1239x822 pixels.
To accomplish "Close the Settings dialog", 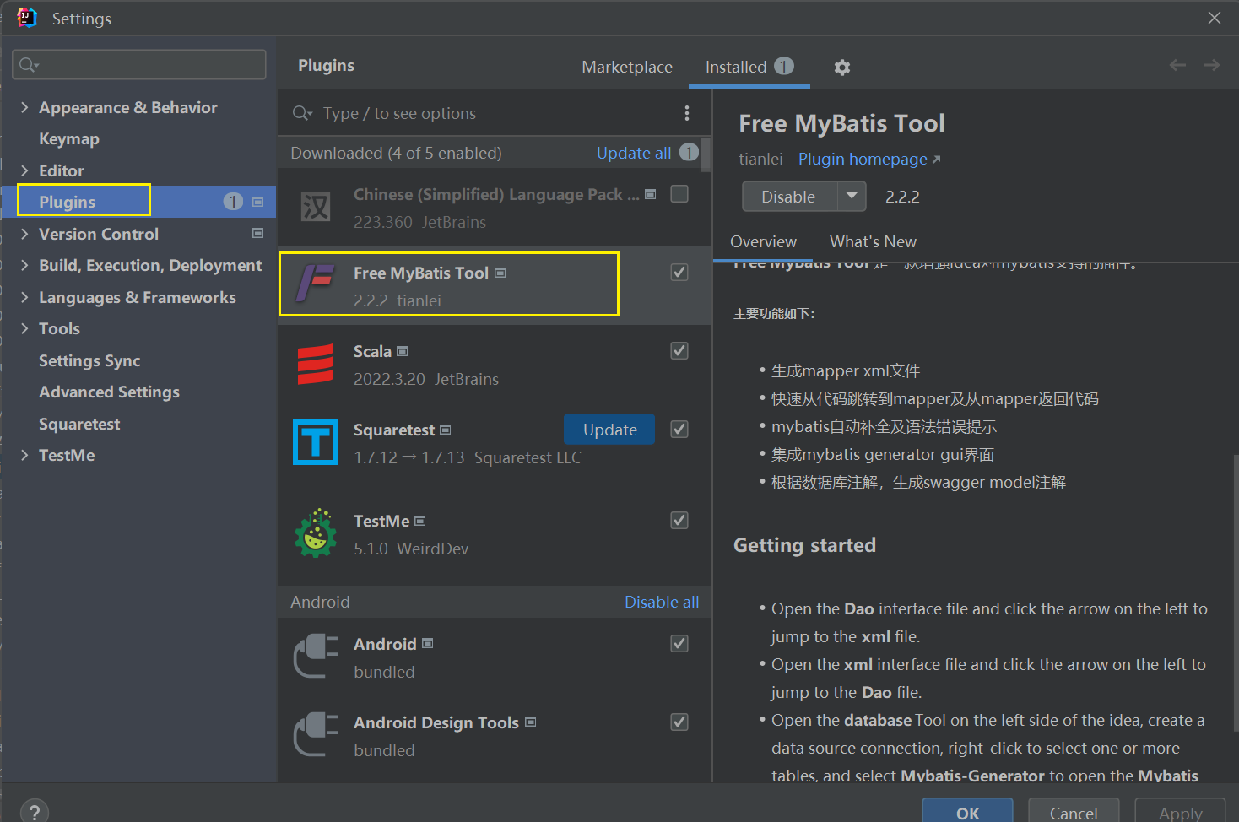I will (x=1215, y=18).
